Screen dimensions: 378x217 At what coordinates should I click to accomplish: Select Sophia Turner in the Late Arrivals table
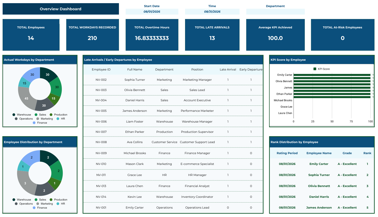tap(135, 80)
